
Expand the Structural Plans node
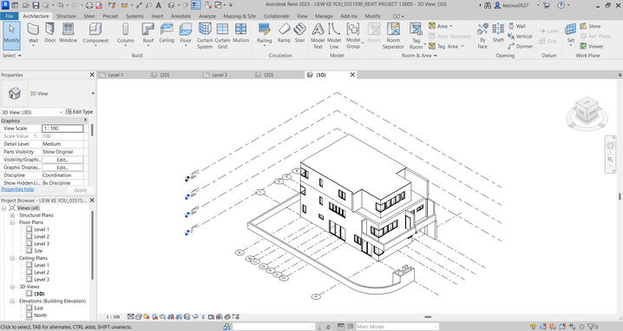(12, 215)
